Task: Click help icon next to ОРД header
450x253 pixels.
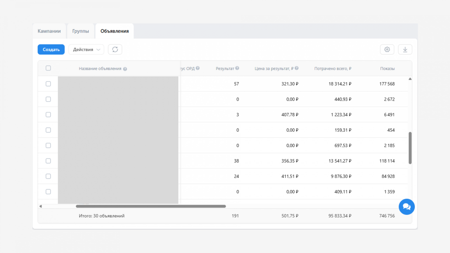Action: pos(198,68)
